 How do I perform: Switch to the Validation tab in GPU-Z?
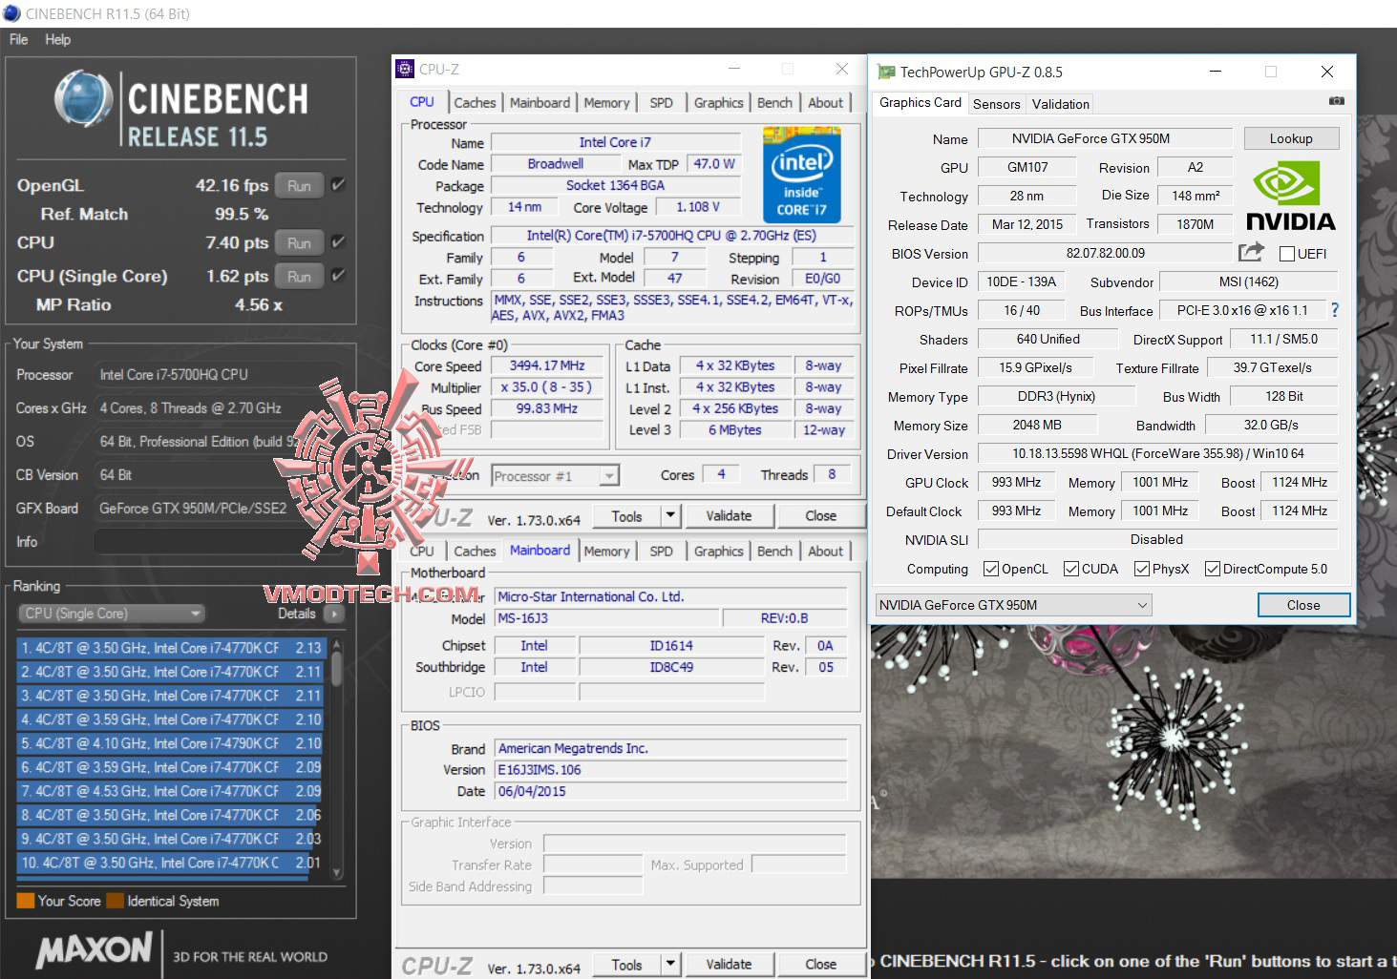(1060, 104)
